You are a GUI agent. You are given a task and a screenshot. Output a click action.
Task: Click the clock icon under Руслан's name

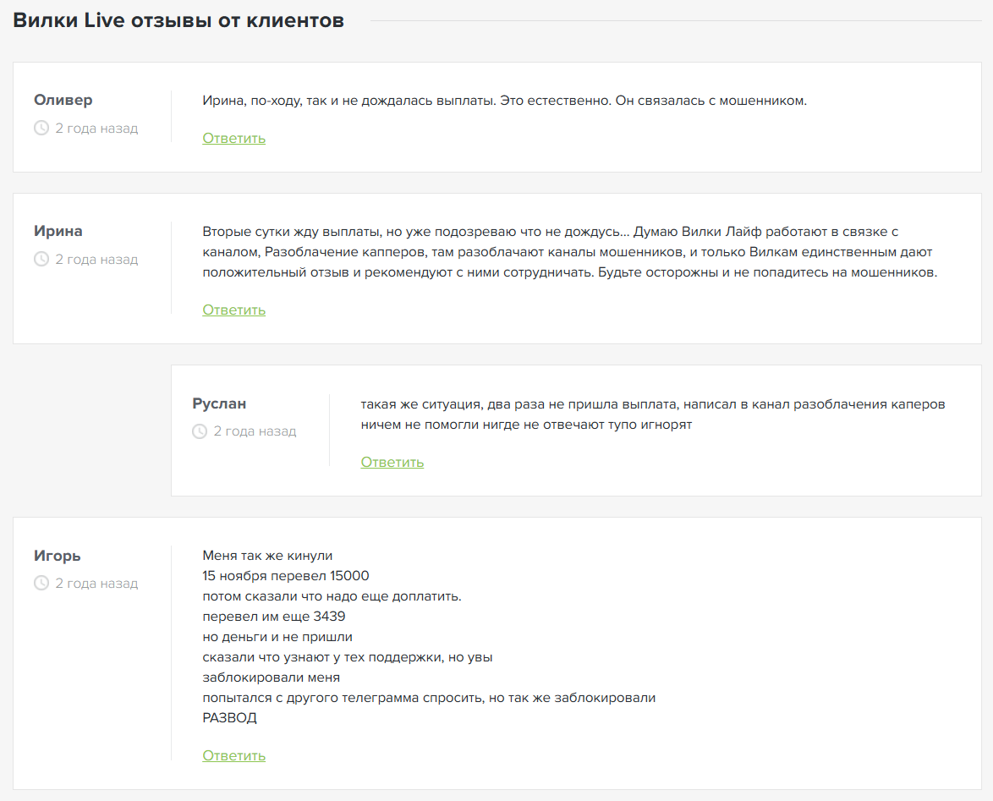point(200,431)
